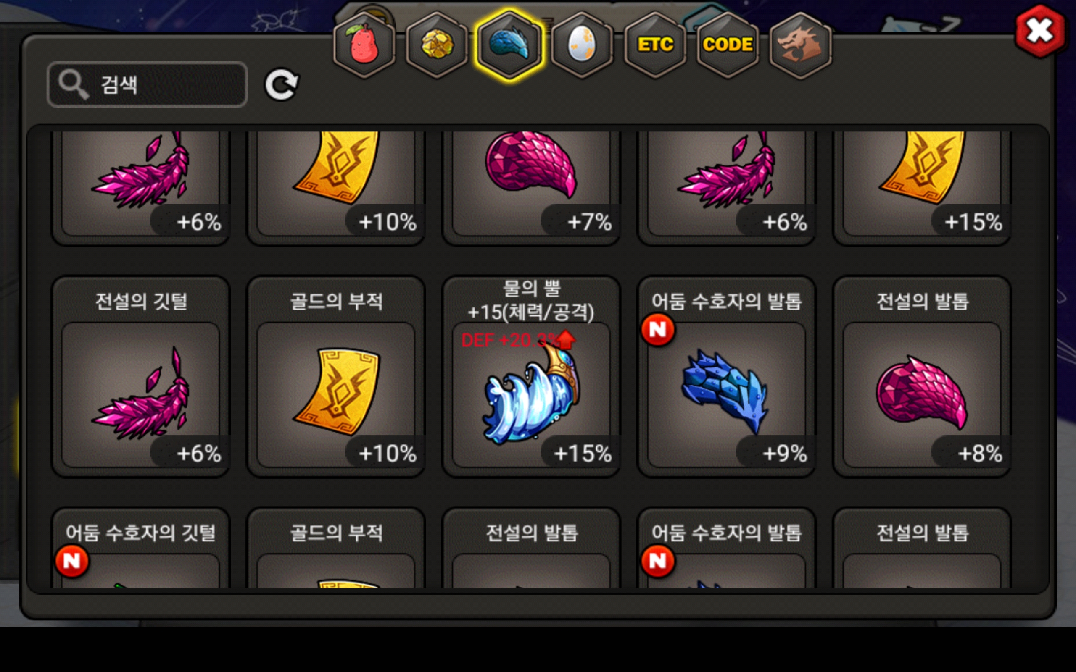Screen dimensions: 1076x672
Task: Open the fruit food category tab
Action: pos(364,45)
